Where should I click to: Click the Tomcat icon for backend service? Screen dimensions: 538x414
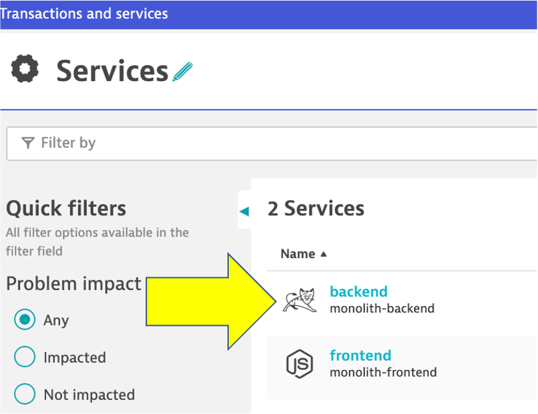pyautogui.click(x=299, y=300)
